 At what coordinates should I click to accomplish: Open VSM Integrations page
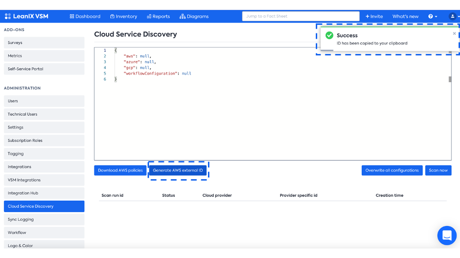pyautogui.click(x=44, y=180)
